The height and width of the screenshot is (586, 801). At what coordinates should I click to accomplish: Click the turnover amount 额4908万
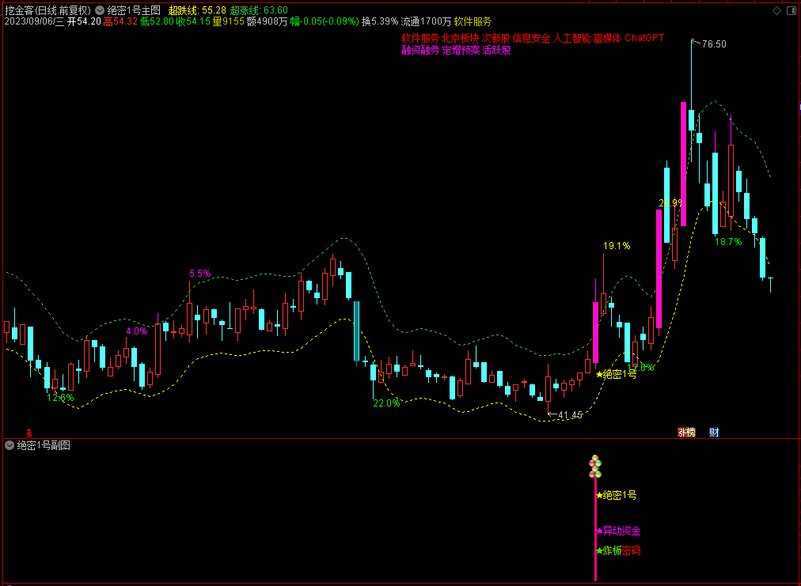click(x=268, y=22)
